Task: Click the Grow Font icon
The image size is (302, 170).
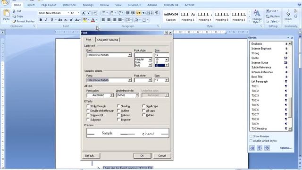Action: click(84, 13)
